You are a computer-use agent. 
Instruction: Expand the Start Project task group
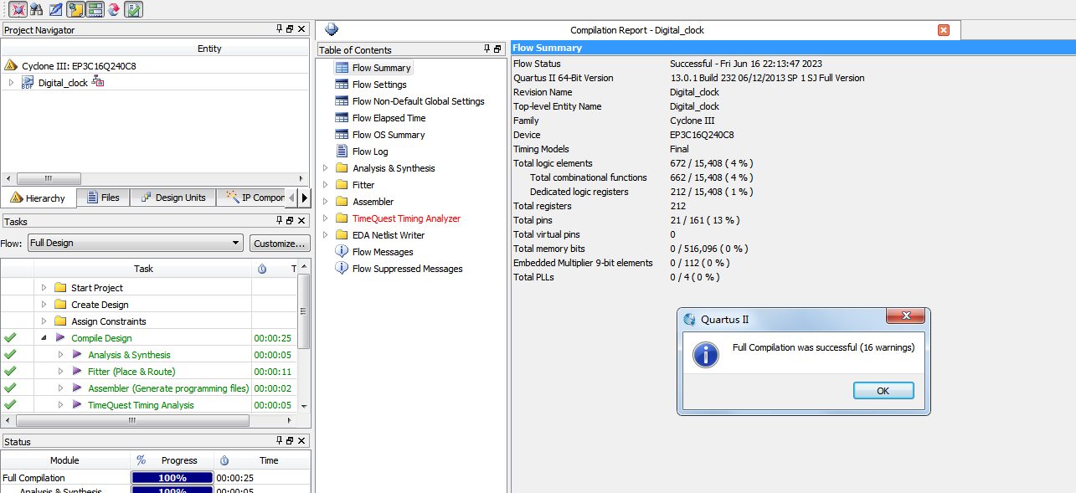click(x=44, y=287)
